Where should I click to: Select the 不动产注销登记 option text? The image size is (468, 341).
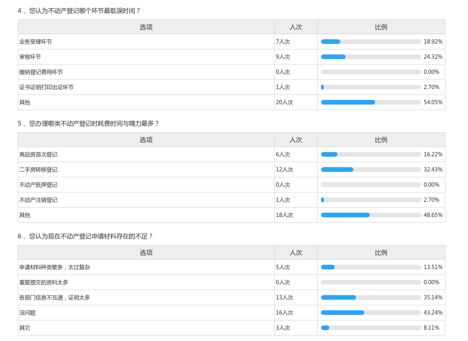point(38,200)
